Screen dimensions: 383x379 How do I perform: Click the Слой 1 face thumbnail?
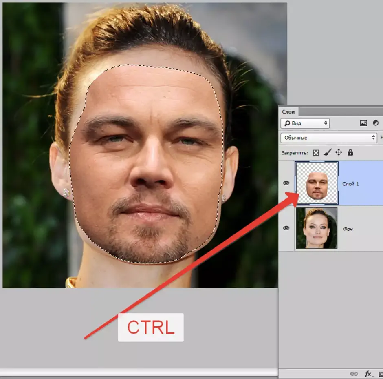[x=317, y=183]
